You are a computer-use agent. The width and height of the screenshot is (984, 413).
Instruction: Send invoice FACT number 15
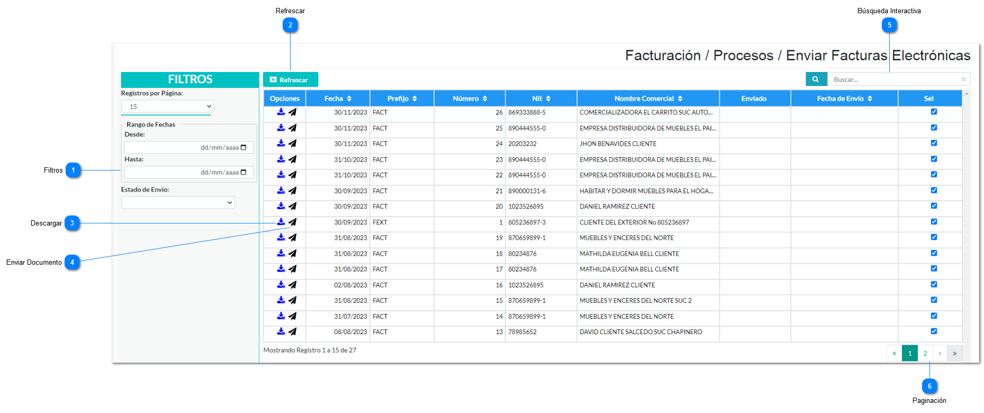293,300
